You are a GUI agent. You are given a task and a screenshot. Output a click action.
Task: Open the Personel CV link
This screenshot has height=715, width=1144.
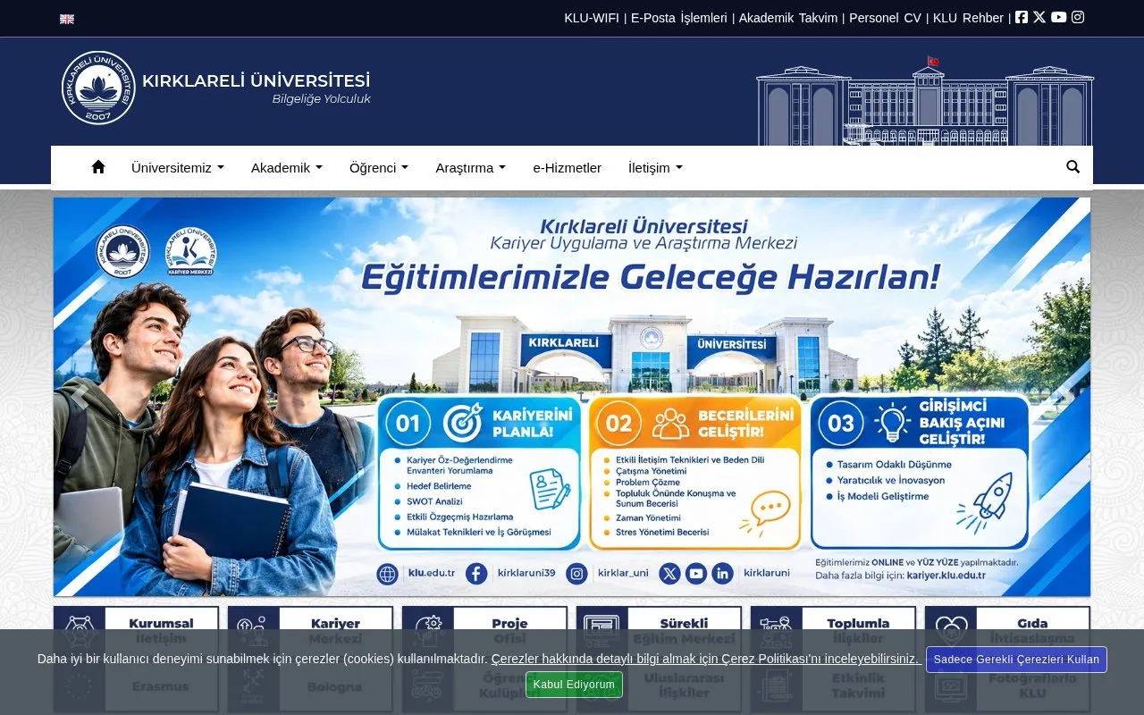(885, 18)
